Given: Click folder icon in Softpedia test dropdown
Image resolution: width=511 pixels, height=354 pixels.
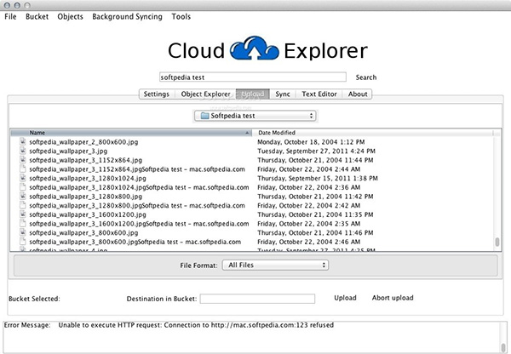Looking at the screenshot, I should pyautogui.click(x=204, y=116).
